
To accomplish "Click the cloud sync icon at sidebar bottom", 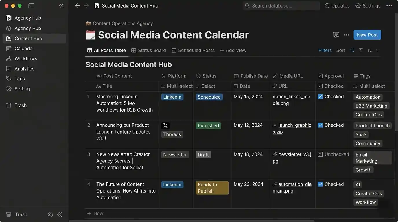I will tap(50, 214).
